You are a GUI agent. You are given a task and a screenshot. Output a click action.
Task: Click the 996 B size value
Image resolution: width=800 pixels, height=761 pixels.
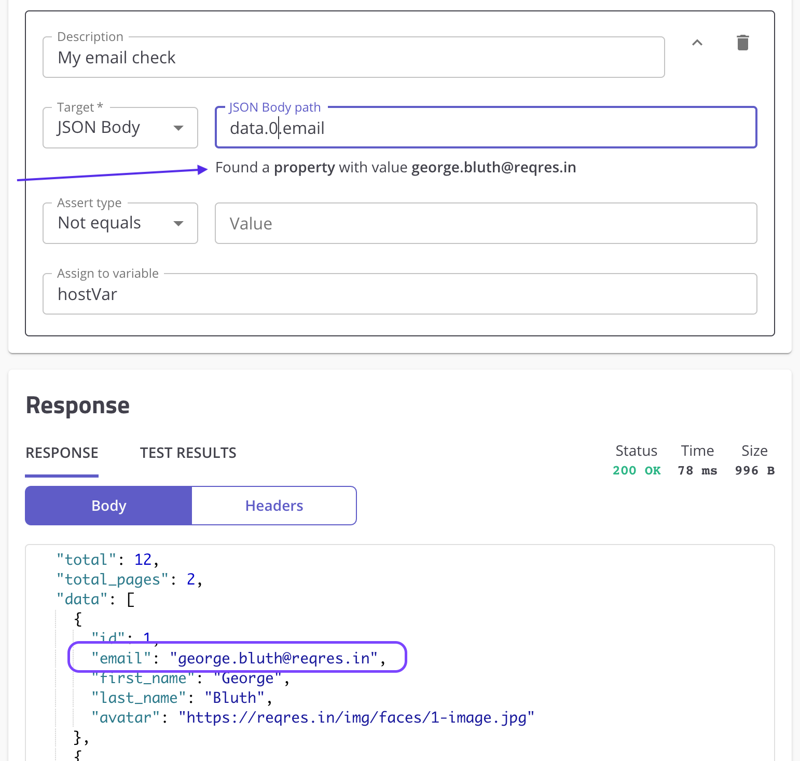pyautogui.click(x=754, y=470)
